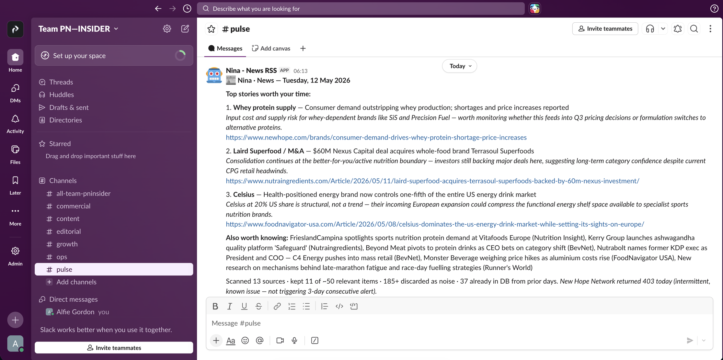Open the foodnavigator-usa Celsius link
The width and height of the screenshot is (723, 360).
435,224
